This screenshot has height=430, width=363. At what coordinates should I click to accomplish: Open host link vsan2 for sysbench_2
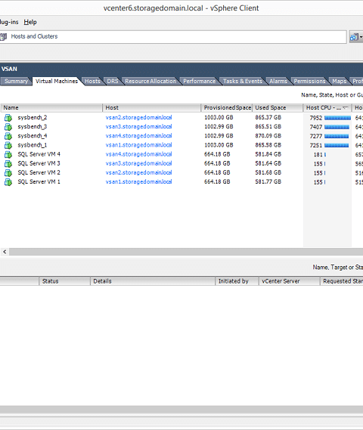138,118
